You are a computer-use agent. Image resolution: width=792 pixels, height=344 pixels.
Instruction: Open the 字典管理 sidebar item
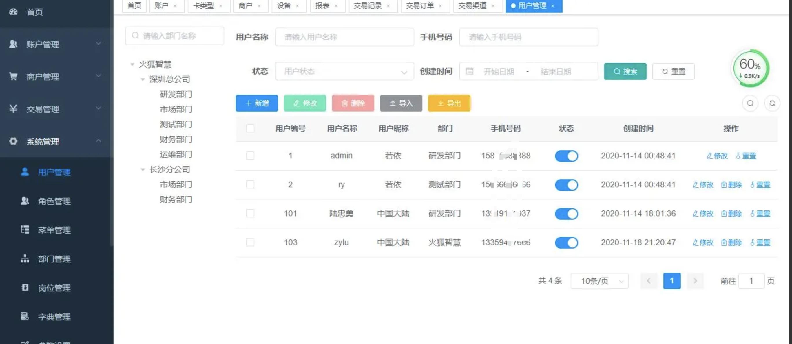click(54, 317)
